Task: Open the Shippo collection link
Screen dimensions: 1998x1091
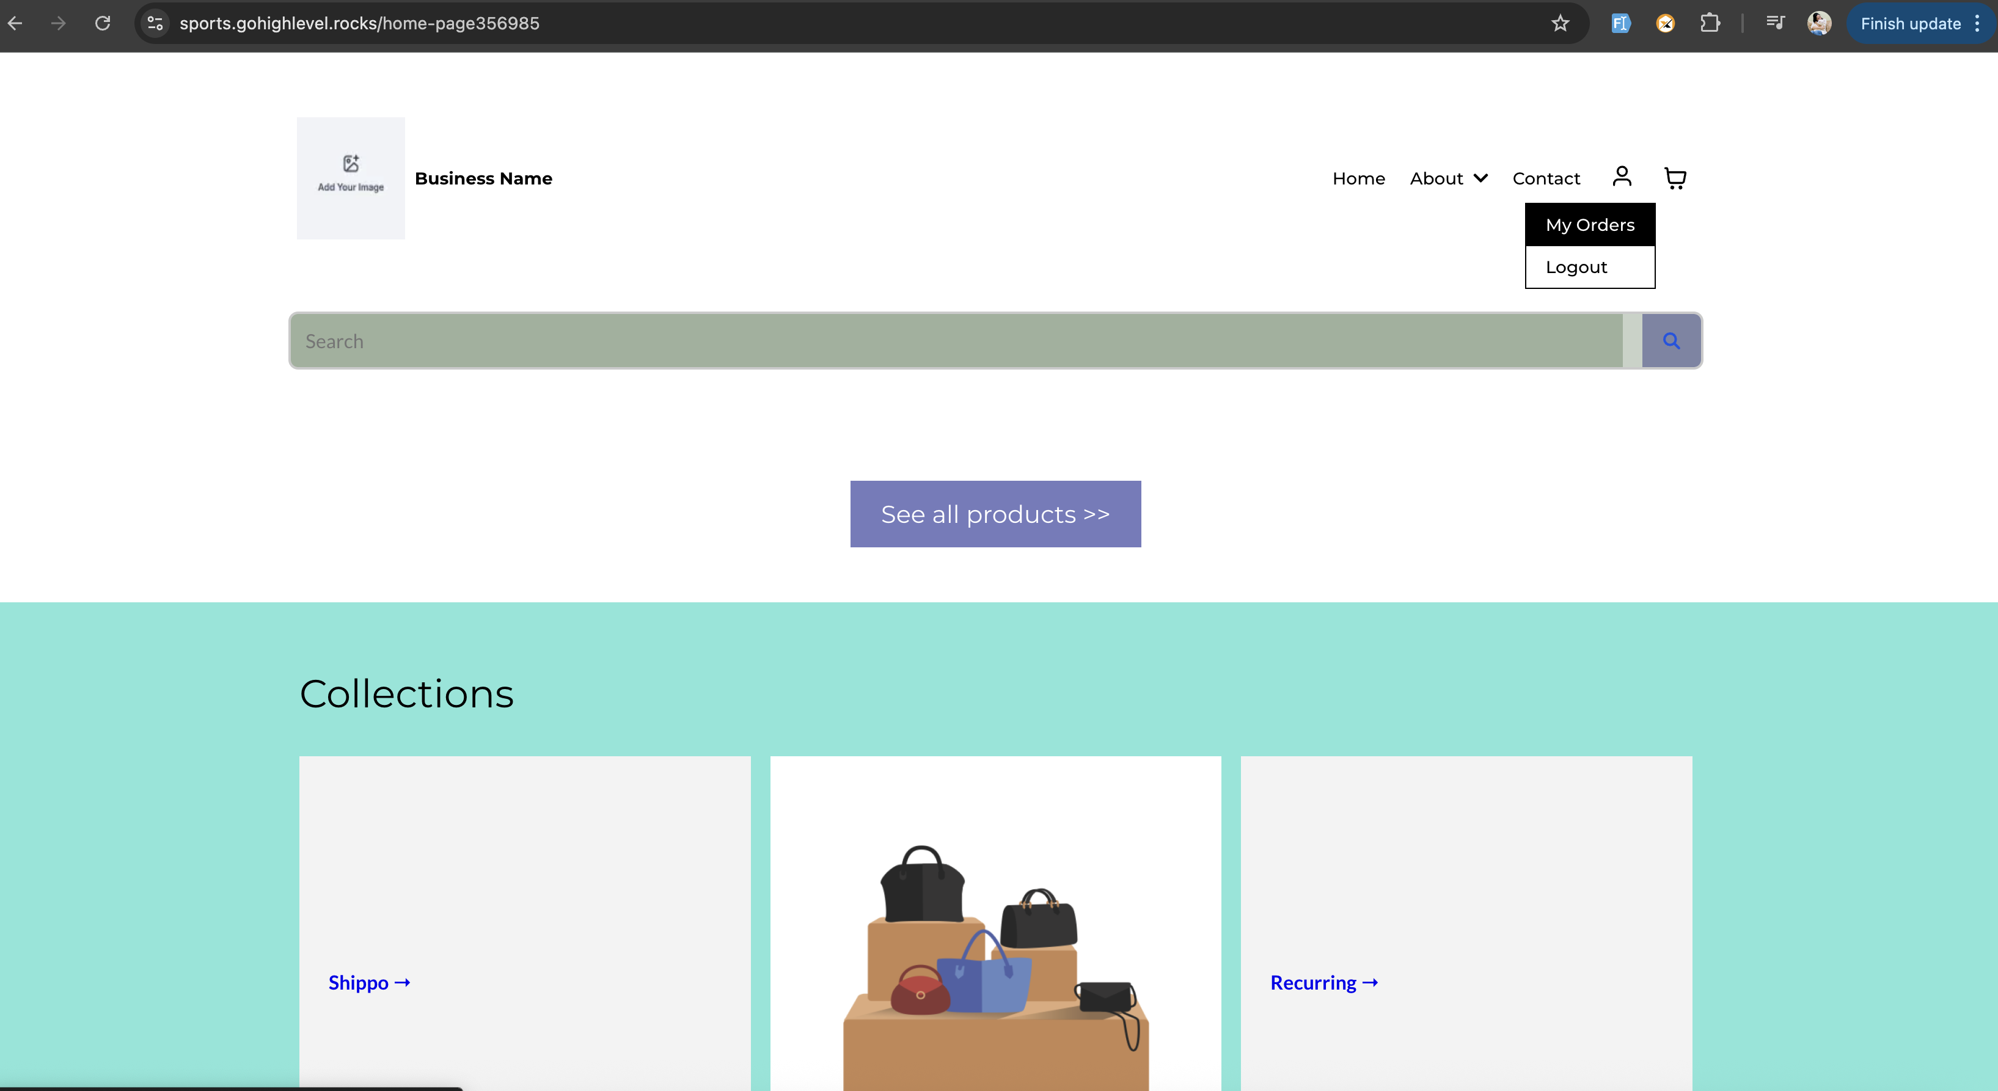Action: coord(369,982)
